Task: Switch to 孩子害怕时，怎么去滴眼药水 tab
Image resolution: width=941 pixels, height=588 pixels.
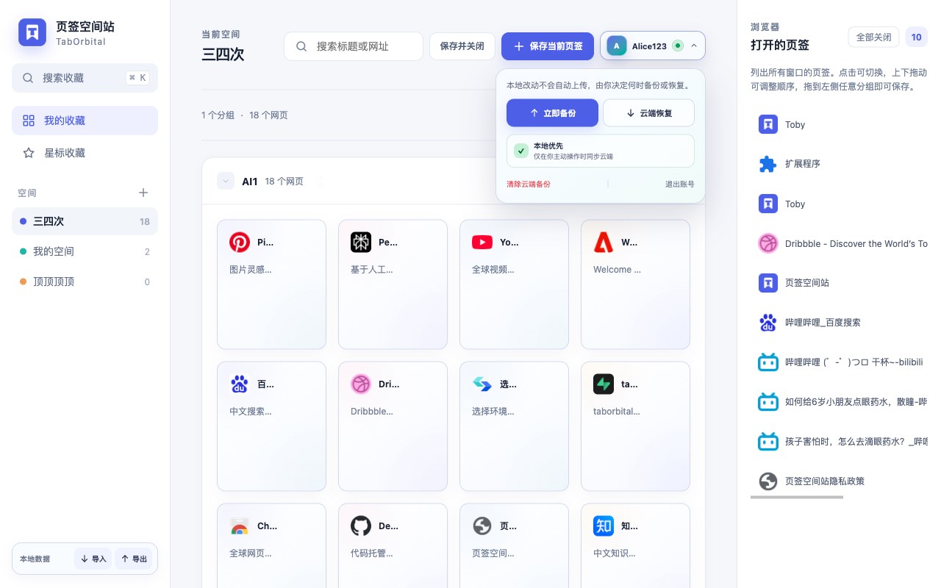Action: click(839, 442)
